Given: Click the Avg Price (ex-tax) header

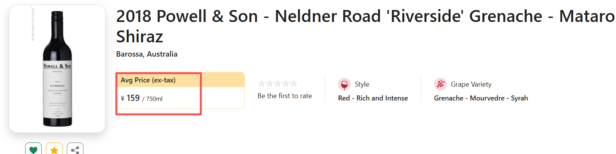Looking at the screenshot, I should 148,80.
